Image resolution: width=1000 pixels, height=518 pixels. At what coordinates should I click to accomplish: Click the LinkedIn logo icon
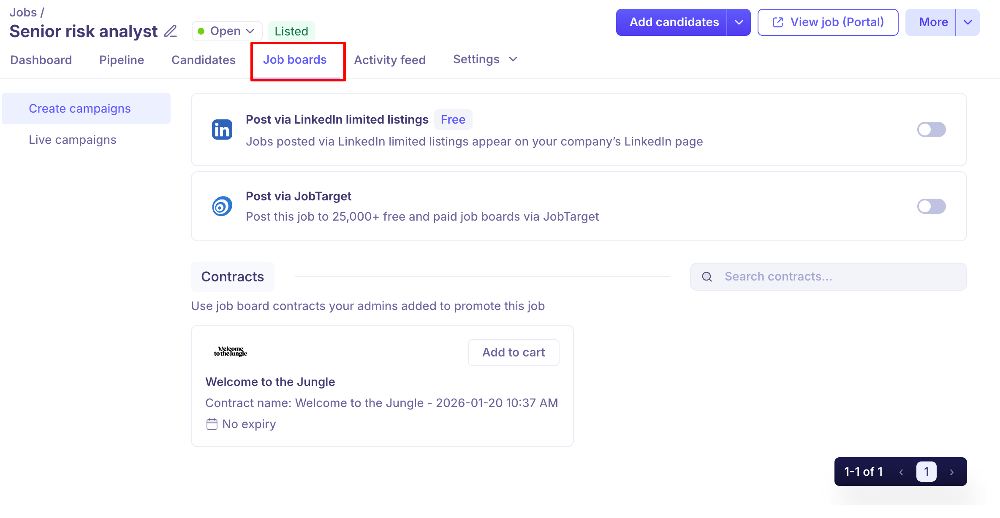coord(222,129)
